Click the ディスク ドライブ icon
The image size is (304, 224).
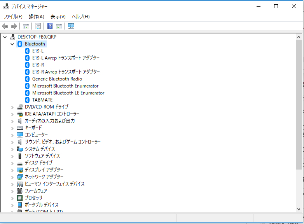(x=20, y=163)
